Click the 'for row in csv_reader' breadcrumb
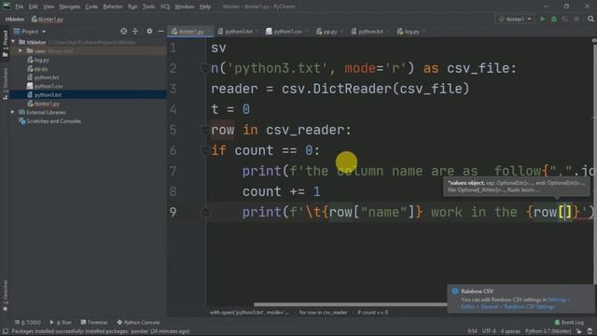The image size is (597, 336). (323, 313)
